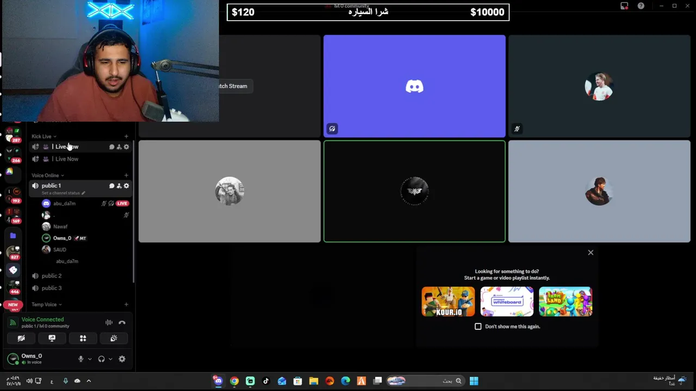Screen dimensions: 696x391
Task: Start the KOUR.IO activity
Action: tap(448, 301)
